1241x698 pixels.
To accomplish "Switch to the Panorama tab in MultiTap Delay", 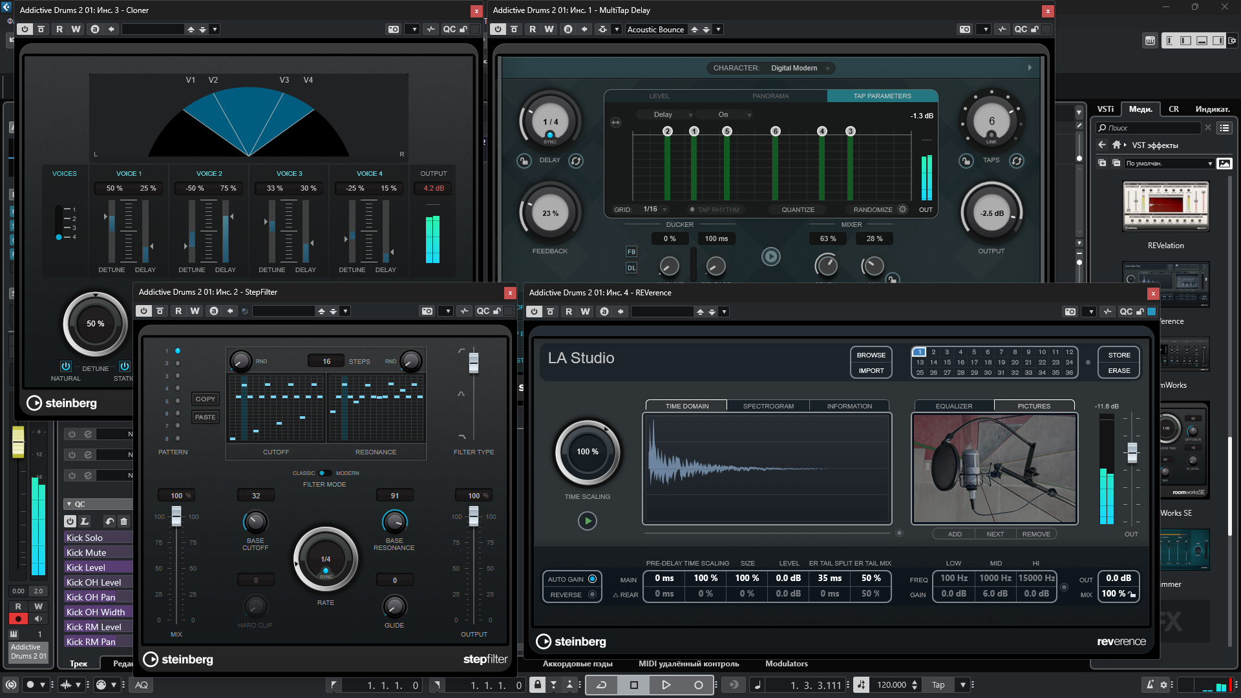I will [770, 96].
